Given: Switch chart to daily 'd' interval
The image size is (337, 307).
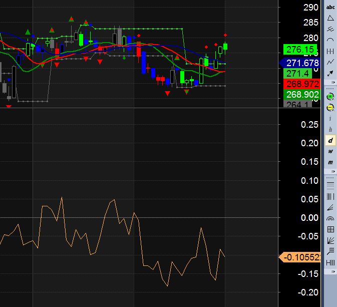Looking at the screenshot, I should (330, 140).
